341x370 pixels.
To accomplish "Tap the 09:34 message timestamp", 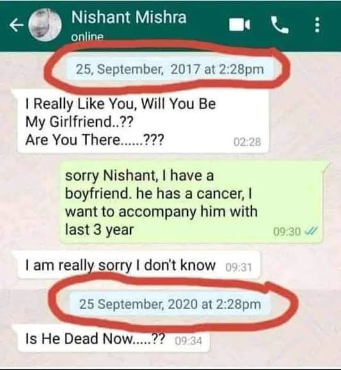I will (188, 341).
